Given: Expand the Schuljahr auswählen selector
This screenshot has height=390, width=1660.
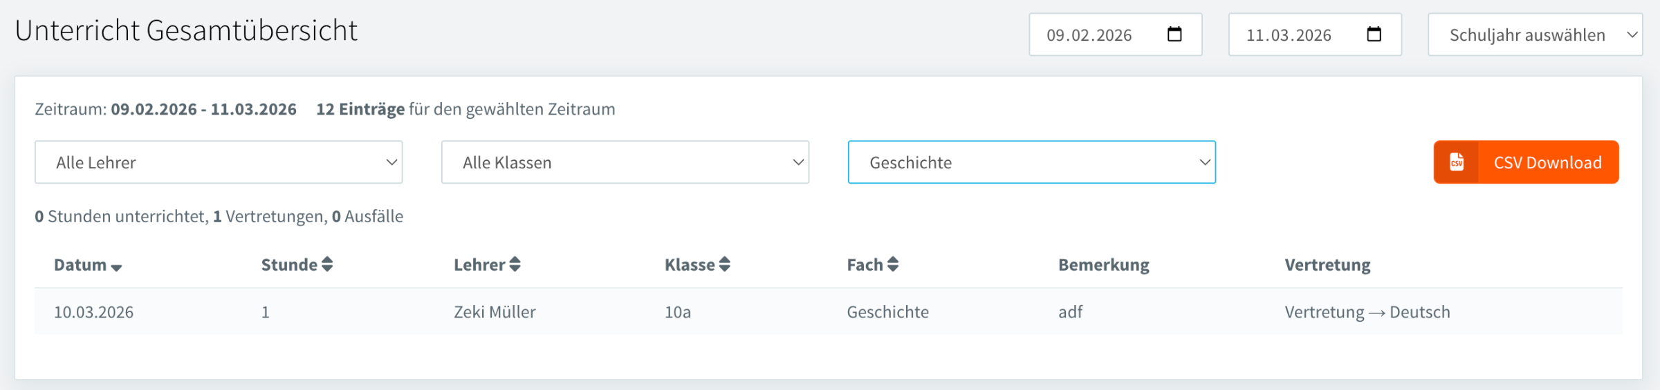Looking at the screenshot, I should pos(1535,35).
